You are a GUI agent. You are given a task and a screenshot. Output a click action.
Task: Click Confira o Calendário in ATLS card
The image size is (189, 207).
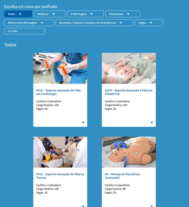tap(49, 185)
